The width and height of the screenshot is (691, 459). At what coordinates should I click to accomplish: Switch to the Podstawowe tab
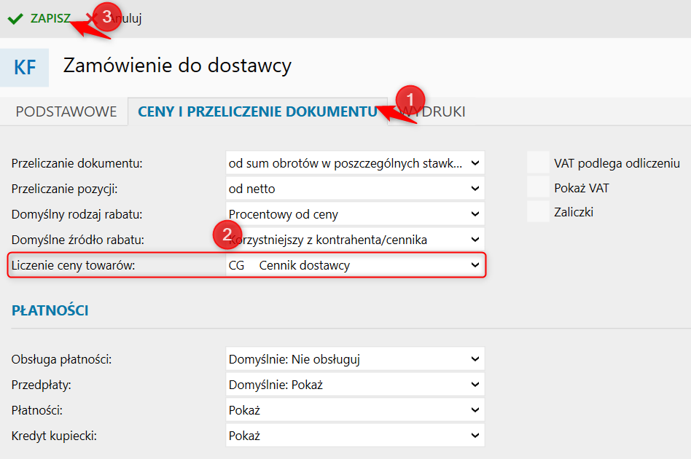66,111
